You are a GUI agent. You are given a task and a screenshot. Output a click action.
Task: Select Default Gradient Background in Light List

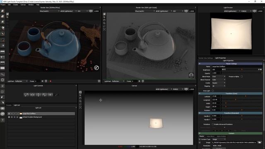coord(41,117)
